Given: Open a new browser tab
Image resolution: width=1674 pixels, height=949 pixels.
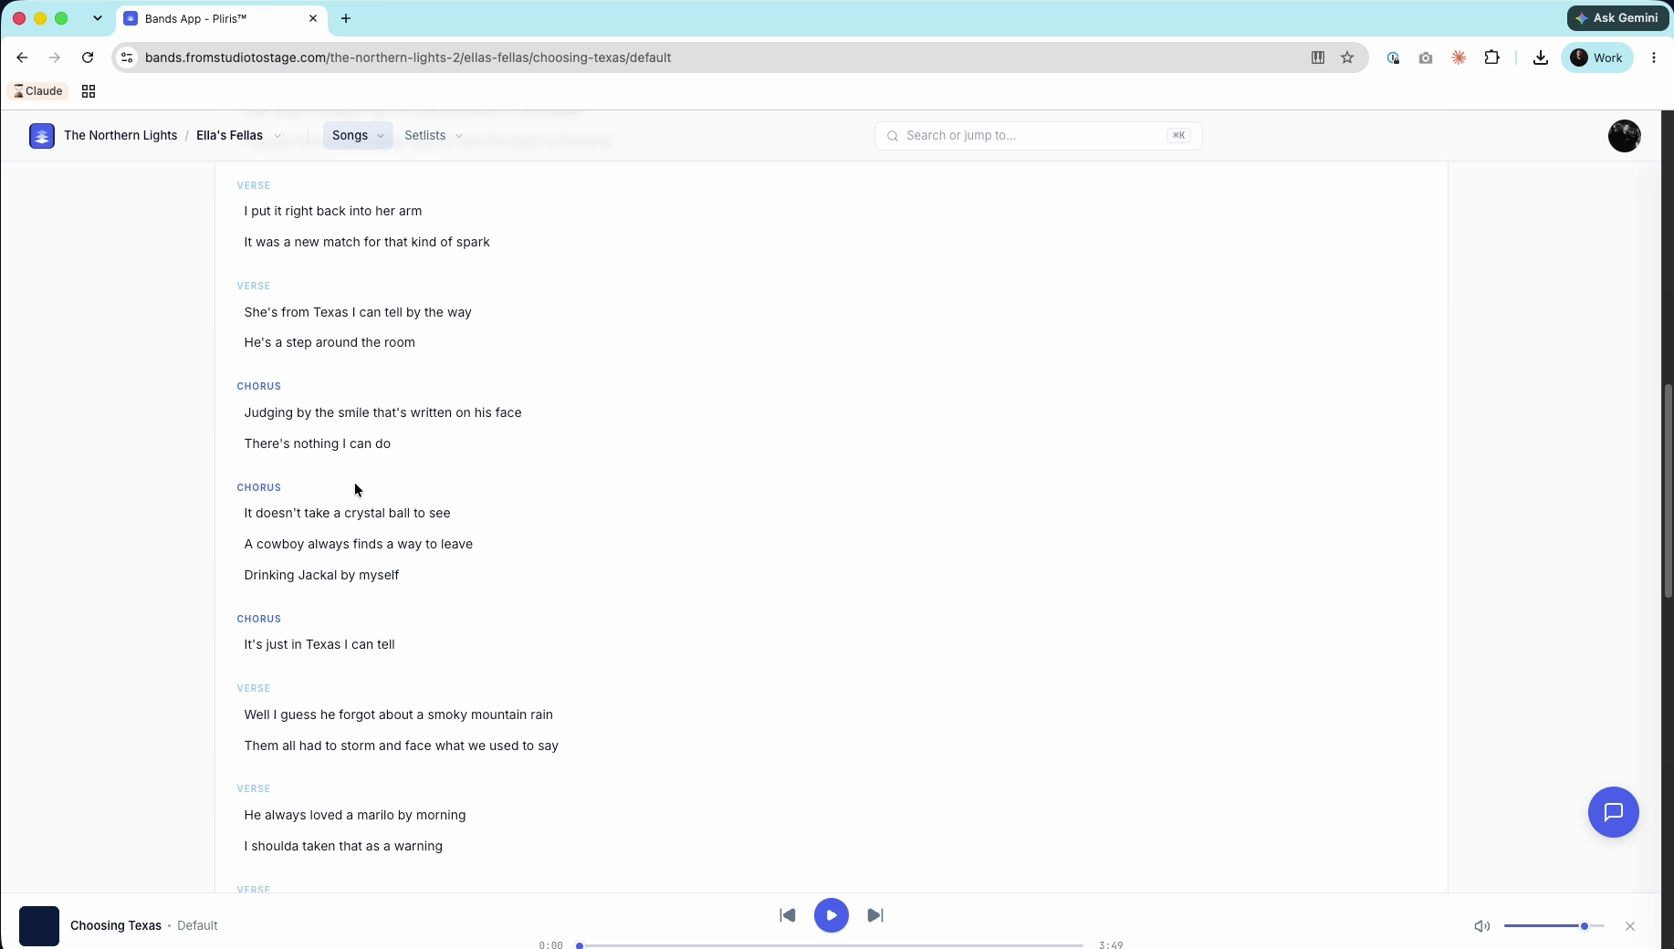Looking at the screenshot, I should 346,18.
